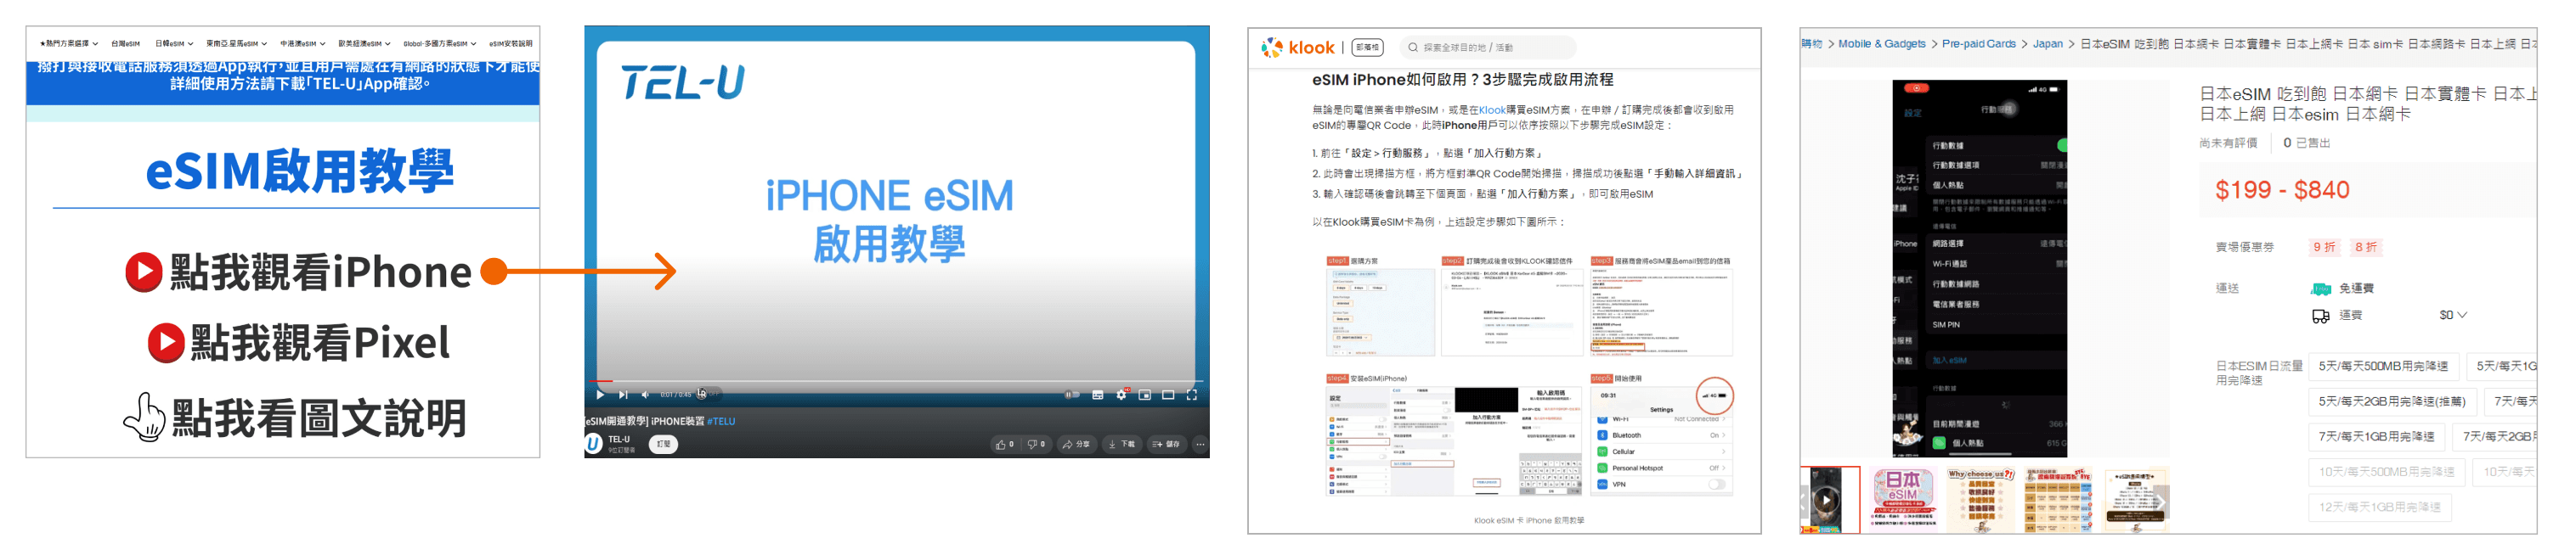Click the magnifier search icon in Klook
This screenshot has height=555, width=2576.
1412,47
